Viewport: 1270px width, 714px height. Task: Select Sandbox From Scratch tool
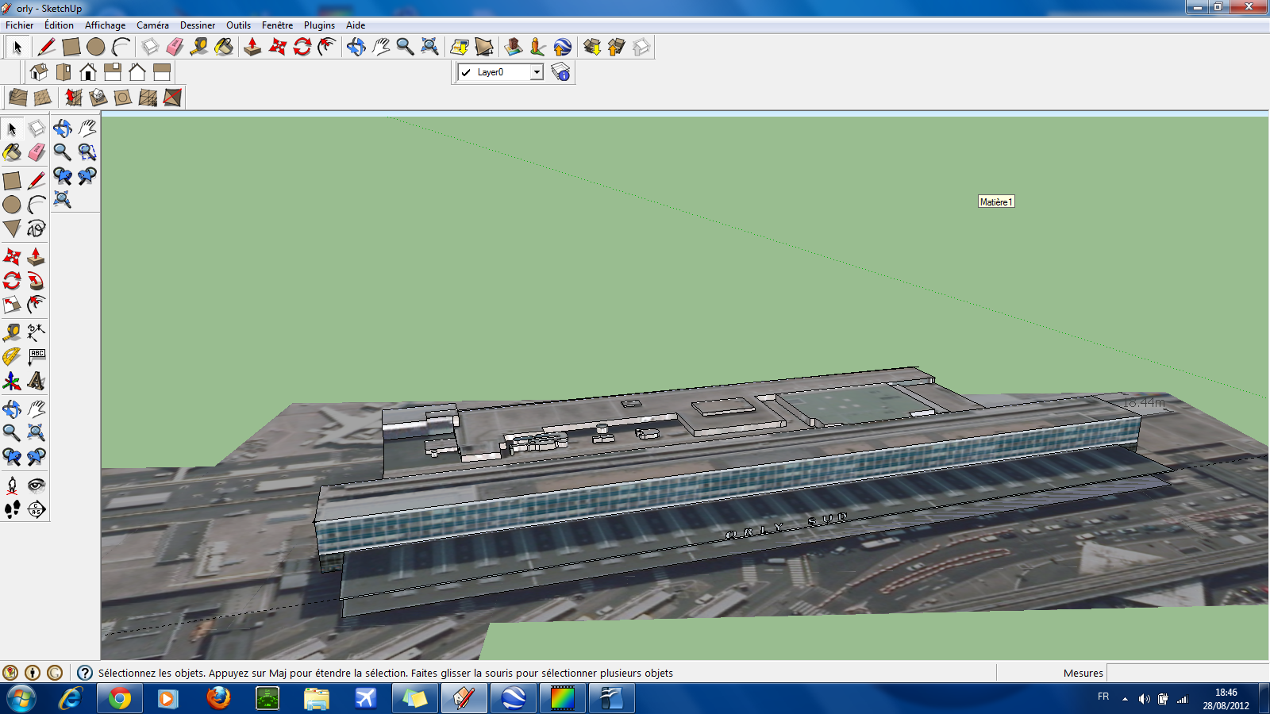click(43, 98)
